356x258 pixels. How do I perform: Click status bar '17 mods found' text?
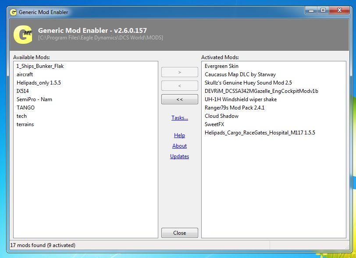pos(43,245)
